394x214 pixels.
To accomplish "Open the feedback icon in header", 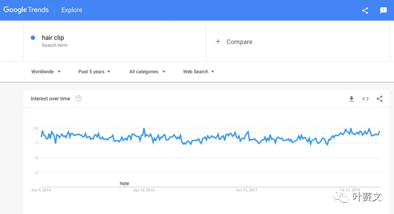I will tap(383, 10).
